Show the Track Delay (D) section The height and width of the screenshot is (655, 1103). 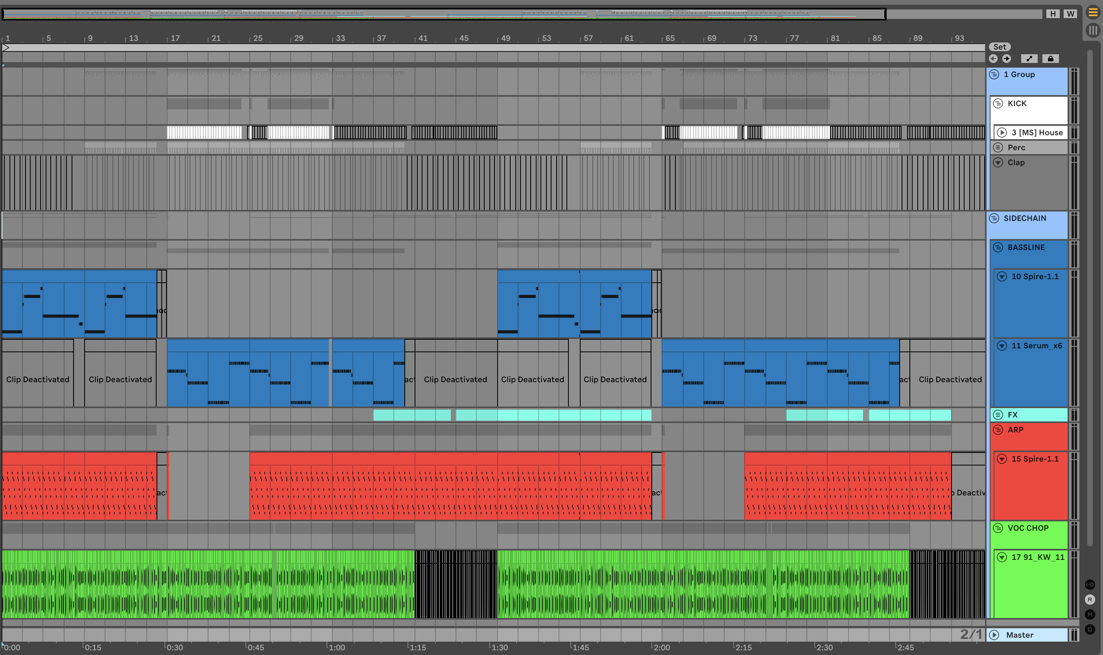[1090, 630]
